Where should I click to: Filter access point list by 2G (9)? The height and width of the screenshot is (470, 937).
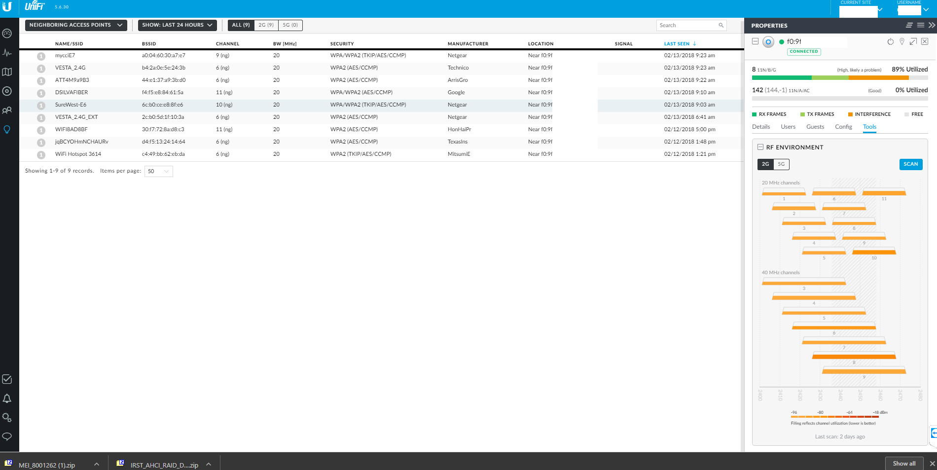pyautogui.click(x=266, y=25)
